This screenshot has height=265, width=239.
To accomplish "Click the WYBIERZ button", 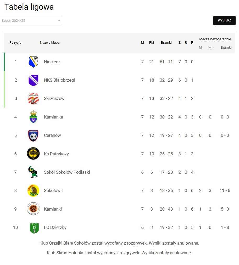I will pos(224,20).
